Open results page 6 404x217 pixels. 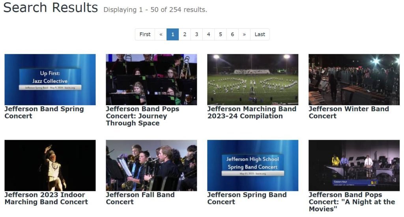coord(232,34)
